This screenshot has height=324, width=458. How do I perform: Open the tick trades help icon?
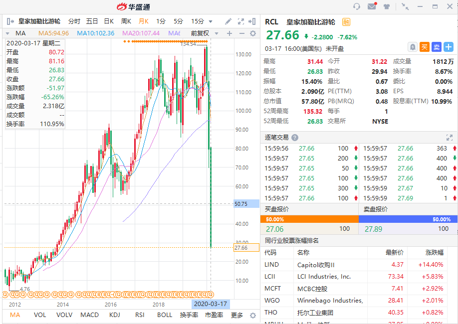[x=295, y=138]
